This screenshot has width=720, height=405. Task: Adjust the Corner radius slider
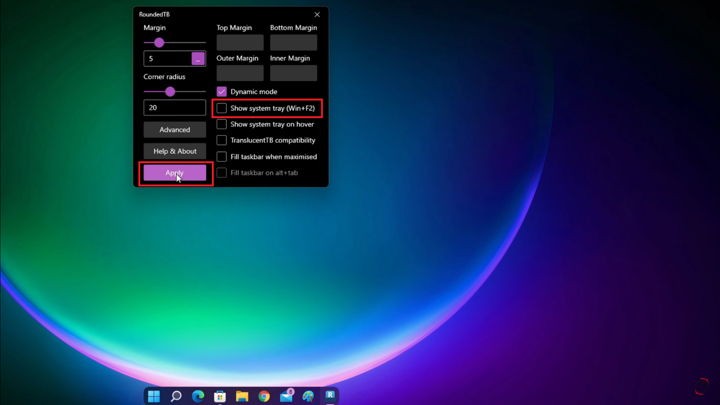[170, 91]
